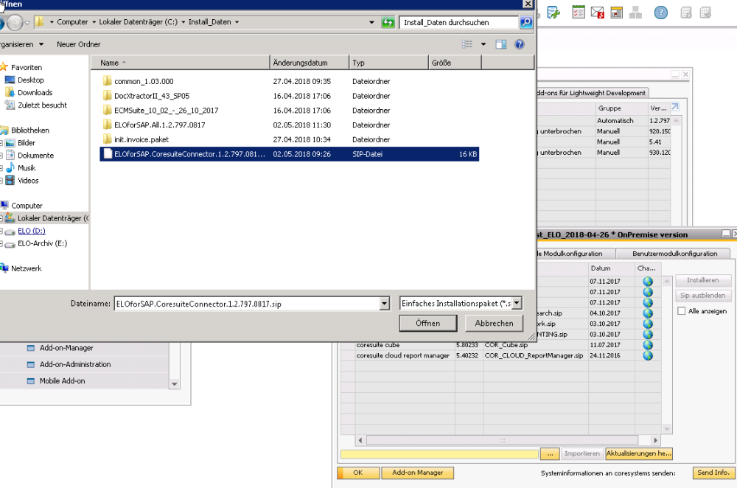The image size is (737, 488).
Task: Open the blue help toolbar icon
Action: (x=661, y=13)
